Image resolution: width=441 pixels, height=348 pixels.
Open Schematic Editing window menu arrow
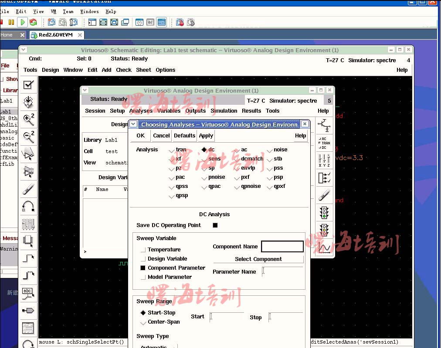pos(24,50)
